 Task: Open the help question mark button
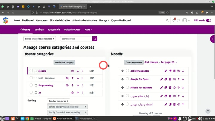coord(208,111)
